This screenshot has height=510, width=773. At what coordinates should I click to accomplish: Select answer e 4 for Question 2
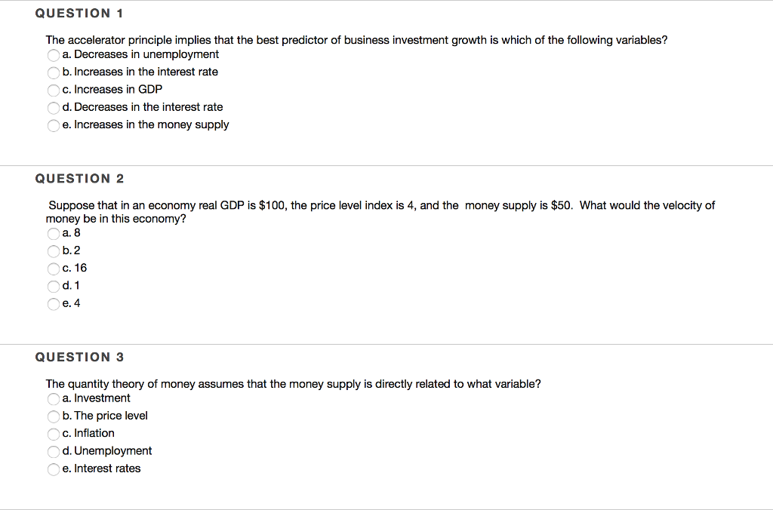pyautogui.click(x=53, y=304)
